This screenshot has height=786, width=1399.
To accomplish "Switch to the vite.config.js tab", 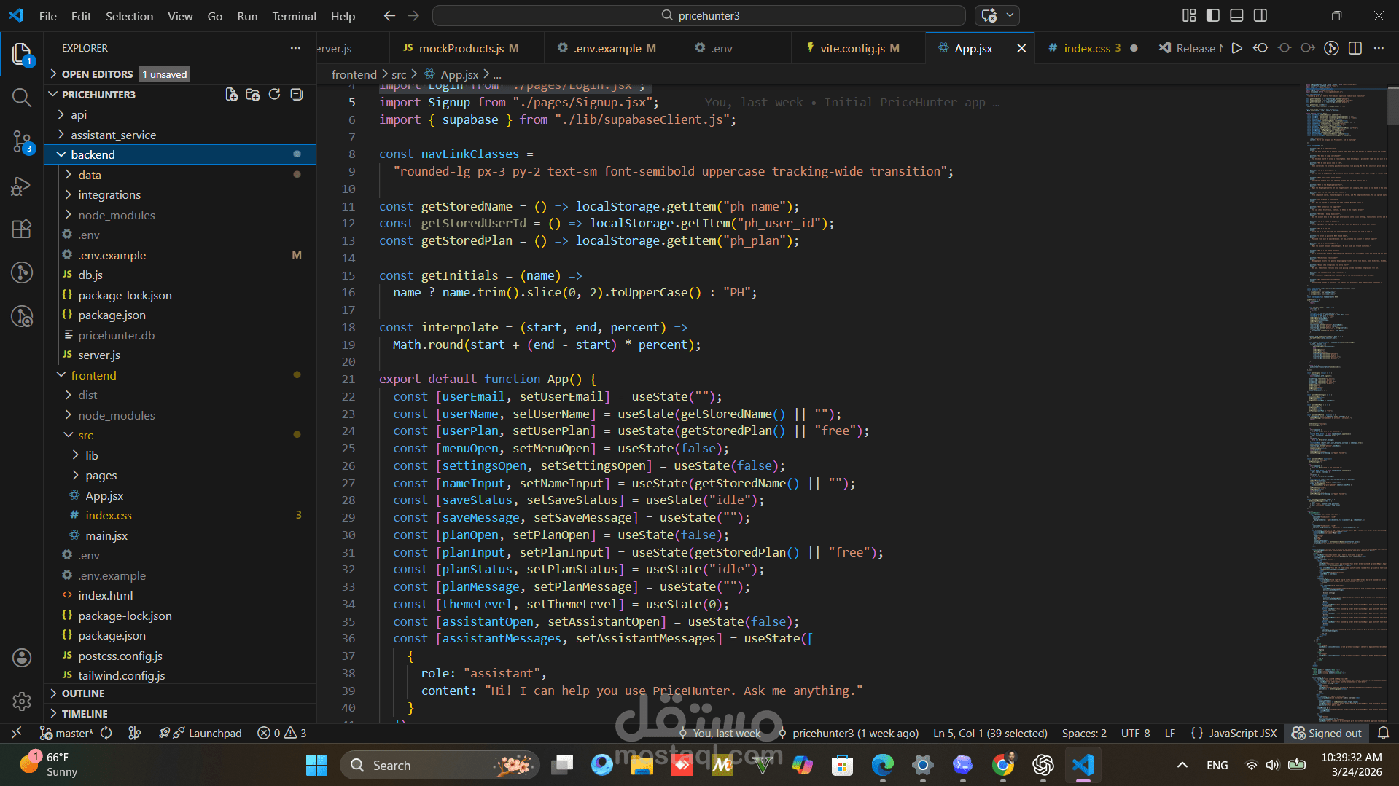I will click(852, 48).
